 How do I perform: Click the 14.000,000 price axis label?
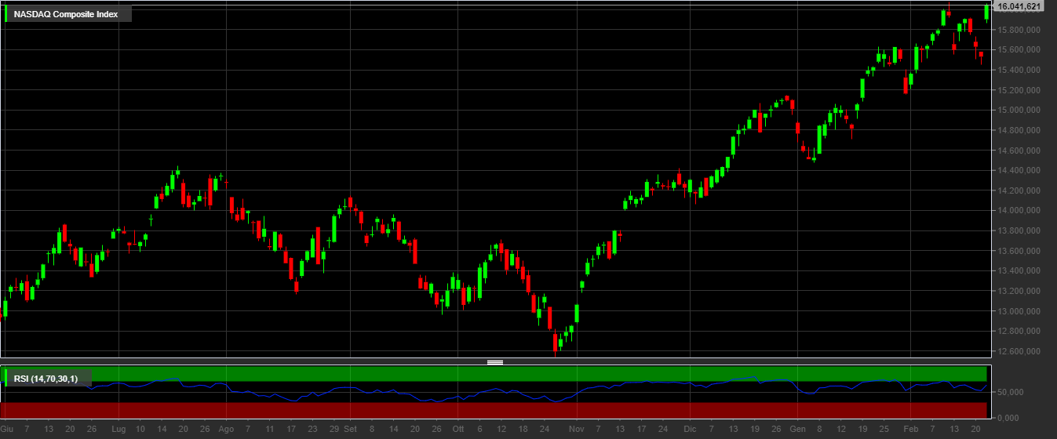[1019, 211]
